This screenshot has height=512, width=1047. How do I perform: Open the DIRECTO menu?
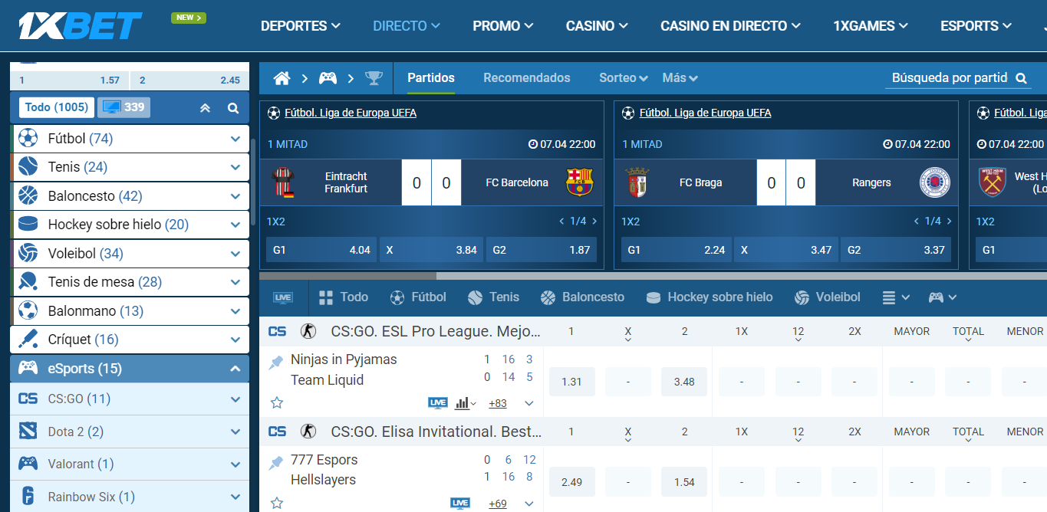tap(407, 26)
